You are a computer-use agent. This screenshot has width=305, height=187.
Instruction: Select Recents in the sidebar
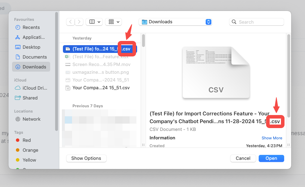[x=31, y=28]
